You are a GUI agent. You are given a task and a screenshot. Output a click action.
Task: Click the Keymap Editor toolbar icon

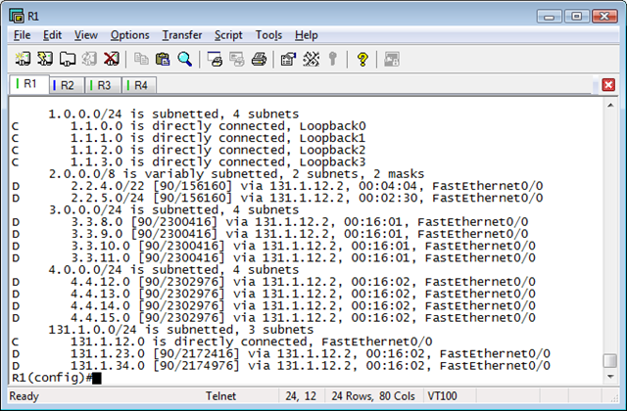(x=311, y=59)
